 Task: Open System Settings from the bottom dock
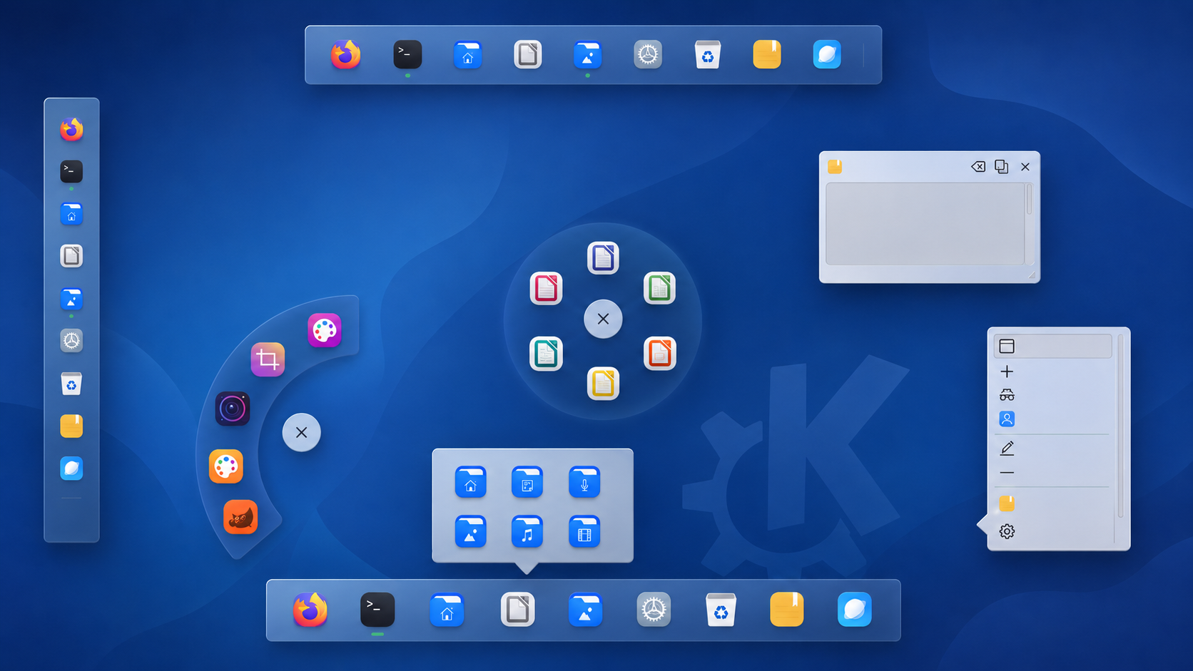pyautogui.click(x=654, y=610)
